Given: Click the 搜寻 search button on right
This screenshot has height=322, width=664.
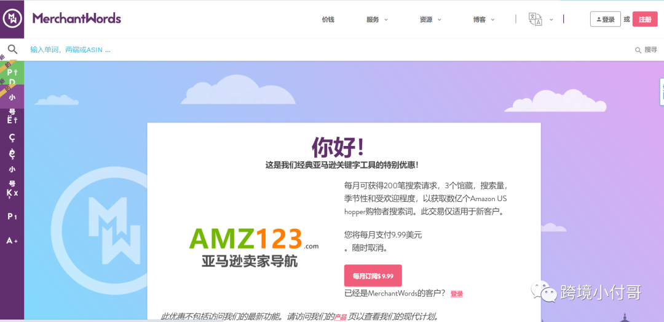Looking at the screenshot, I should click(x=646, y=50).
